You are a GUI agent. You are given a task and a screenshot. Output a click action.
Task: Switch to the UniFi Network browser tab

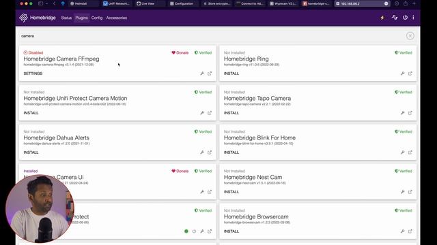(x=117, y=3)
